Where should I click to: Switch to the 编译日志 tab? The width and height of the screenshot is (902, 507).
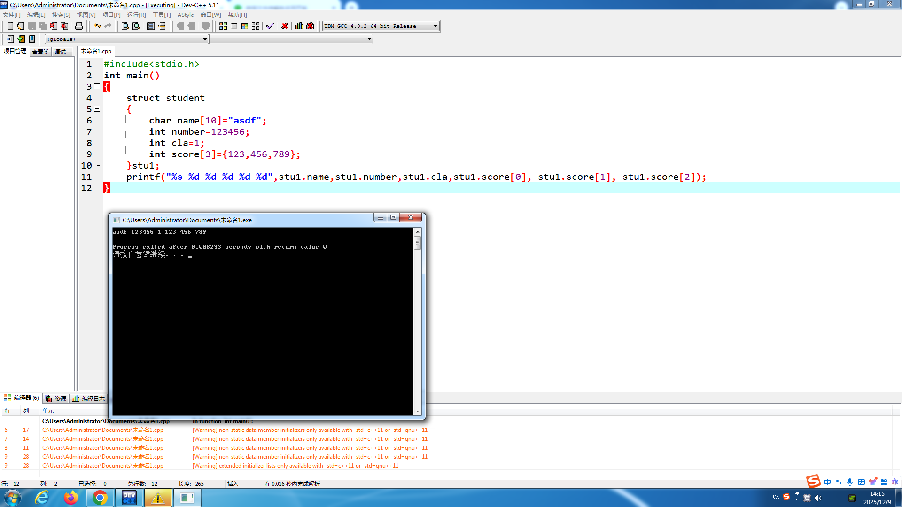coord(89,399)
